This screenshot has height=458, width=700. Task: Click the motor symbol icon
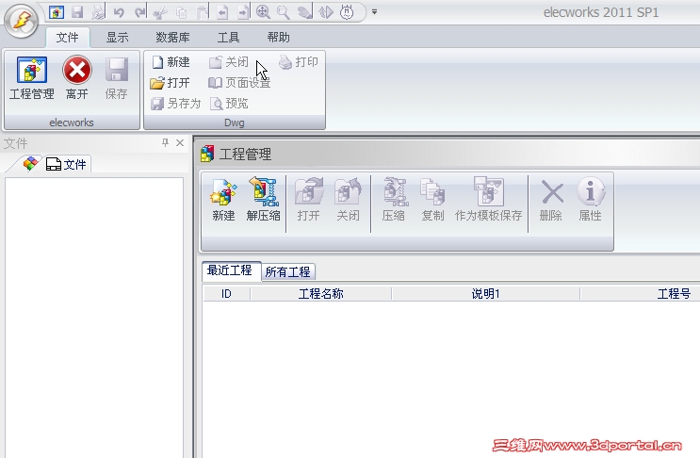tap(347, 12)
